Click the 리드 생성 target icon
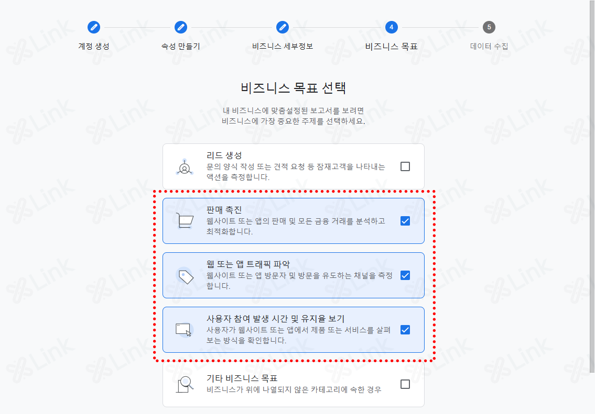This screenshot has width=595, height=414. pyautogui.click(x=185, y=167)
